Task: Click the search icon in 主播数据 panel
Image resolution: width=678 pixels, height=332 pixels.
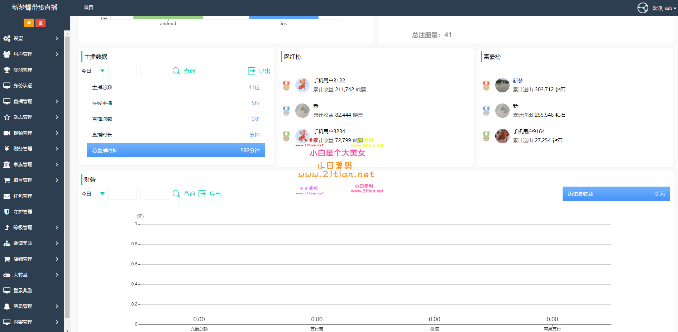Action: [176, 71]
